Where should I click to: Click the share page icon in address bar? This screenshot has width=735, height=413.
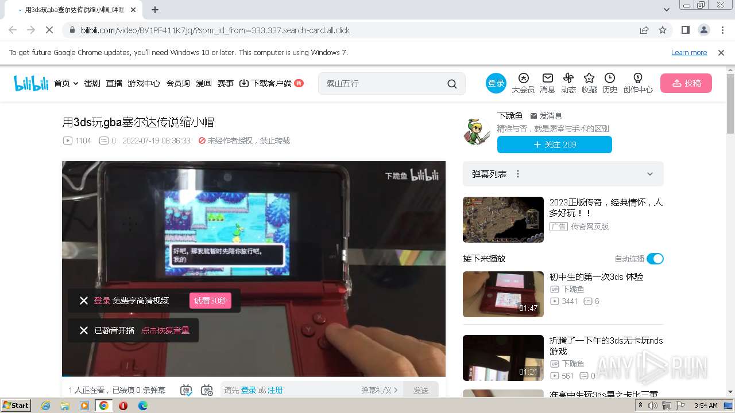click(644, 30)
